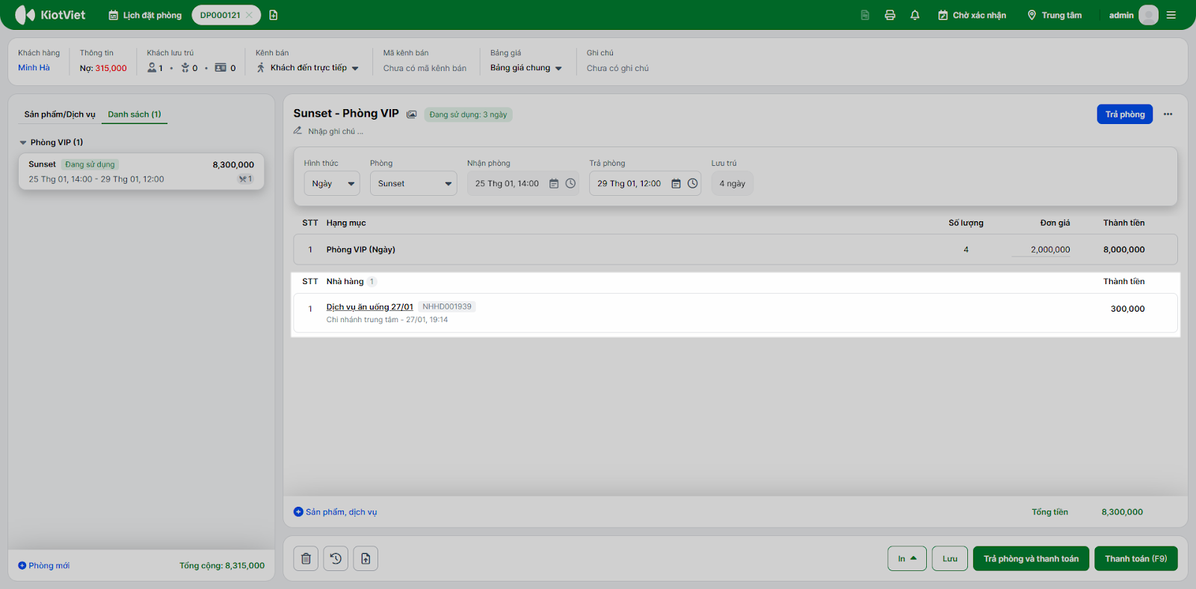The width and height of the screenshot is (1196, 589).
Task: Open the Bảng giá chung price list dropdown
Action: 526,68
